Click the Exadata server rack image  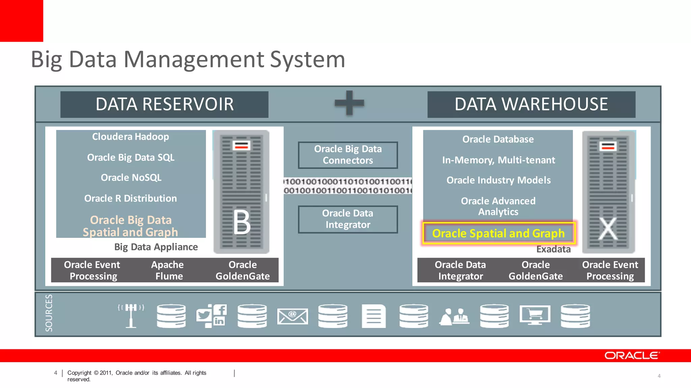(x=608, y=192)
